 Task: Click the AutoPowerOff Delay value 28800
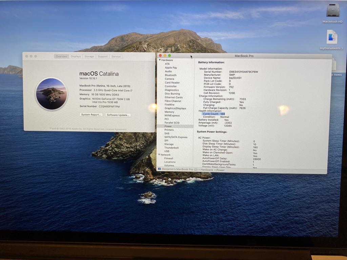tap(257, 159)
